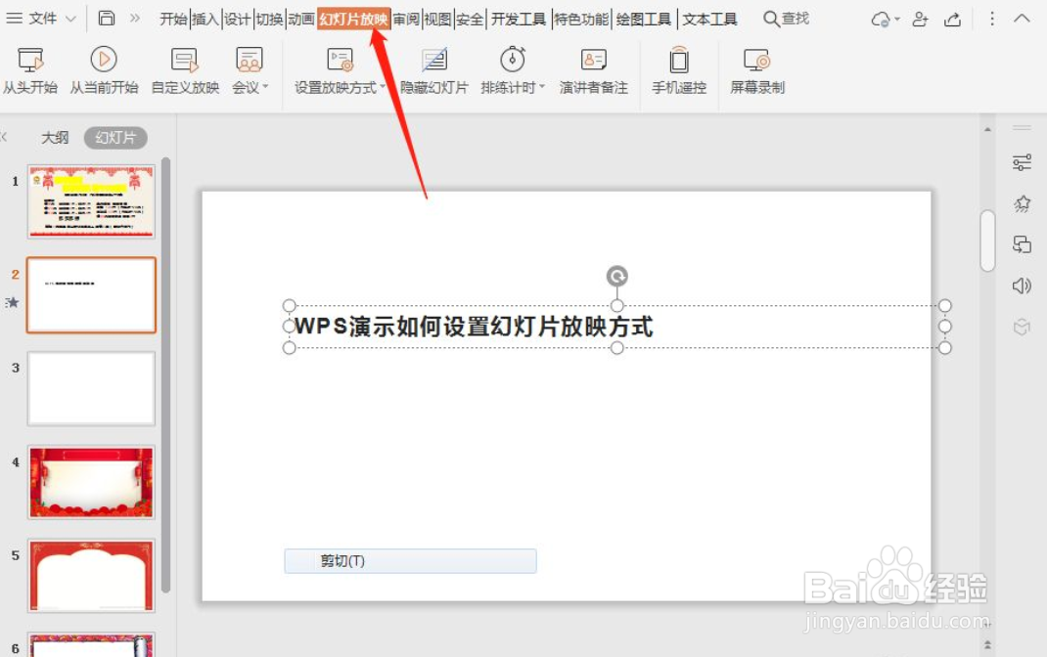This screenshot has width=1047, height=657.
Task: Switch panel to 大纲 outline view
Action: coord(55,138)
